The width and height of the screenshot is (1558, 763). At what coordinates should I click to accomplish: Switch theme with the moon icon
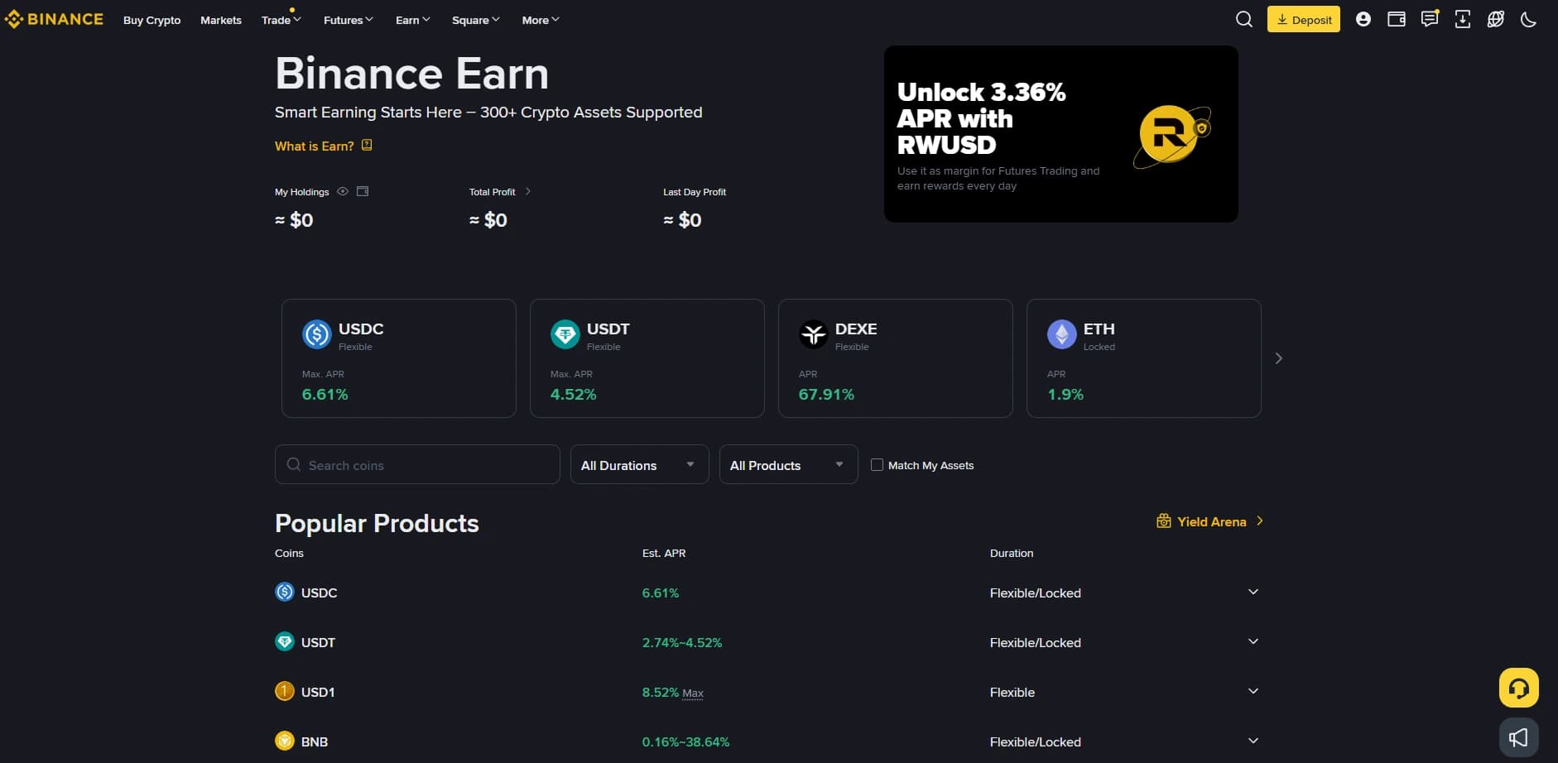coord(1528,19)
